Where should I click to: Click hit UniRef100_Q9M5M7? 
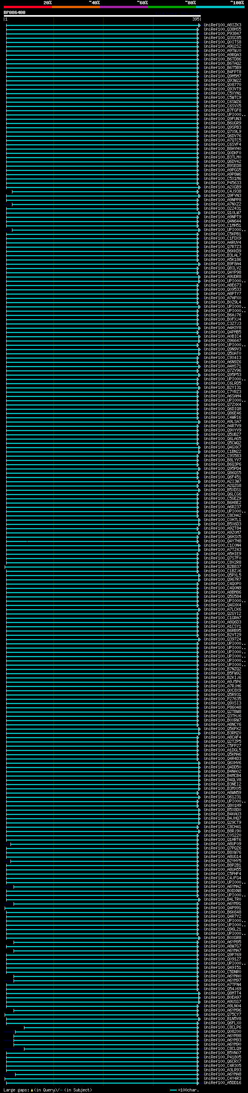point(222,76)
